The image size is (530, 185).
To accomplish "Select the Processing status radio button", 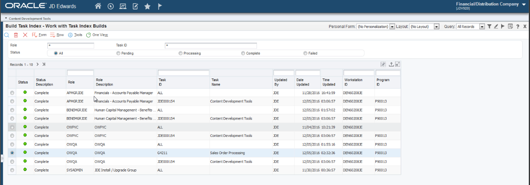I will coord(181,53).
